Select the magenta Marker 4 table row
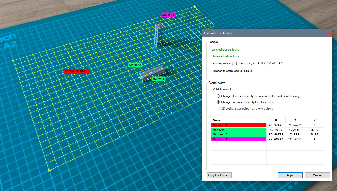Image resolution: width=337 pixels, height=191 pixels. [238, 139]
